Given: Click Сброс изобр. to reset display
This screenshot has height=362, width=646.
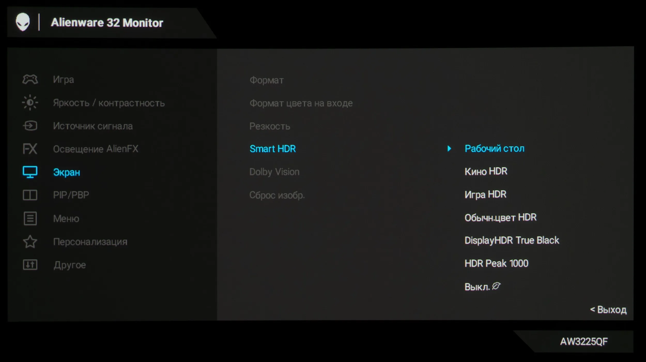Looking at the screenshot, I should pyautogui.click(x=277, y=195).
